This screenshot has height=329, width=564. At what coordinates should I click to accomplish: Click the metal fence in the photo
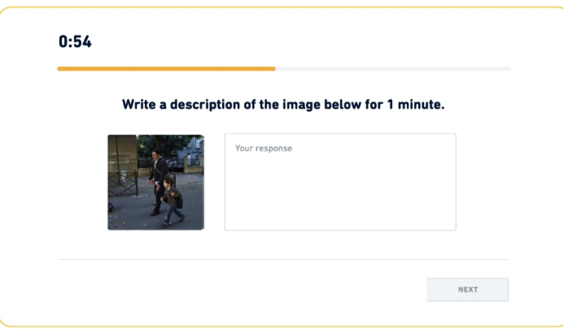point(122,183)
